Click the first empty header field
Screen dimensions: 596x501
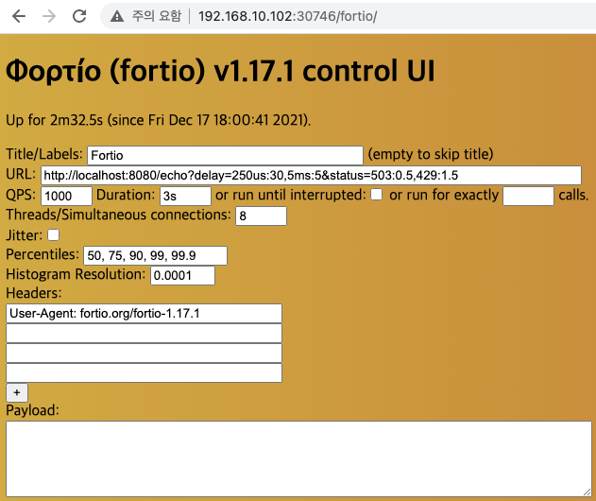(144, 334)
